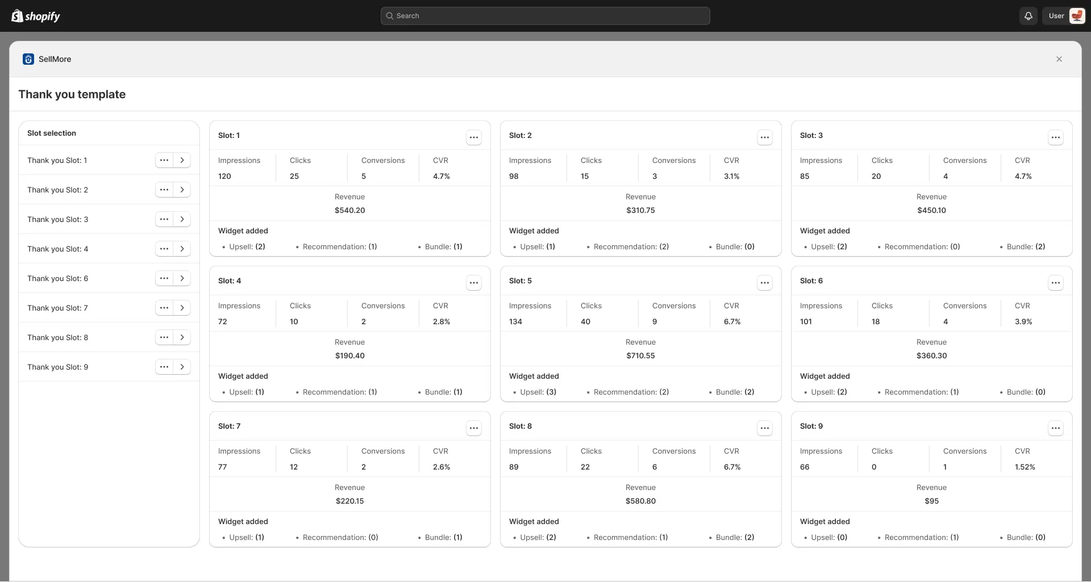Focus the top Search field
The width and height of the screenshot is (1091, 582).
click(x=545, y=16)
